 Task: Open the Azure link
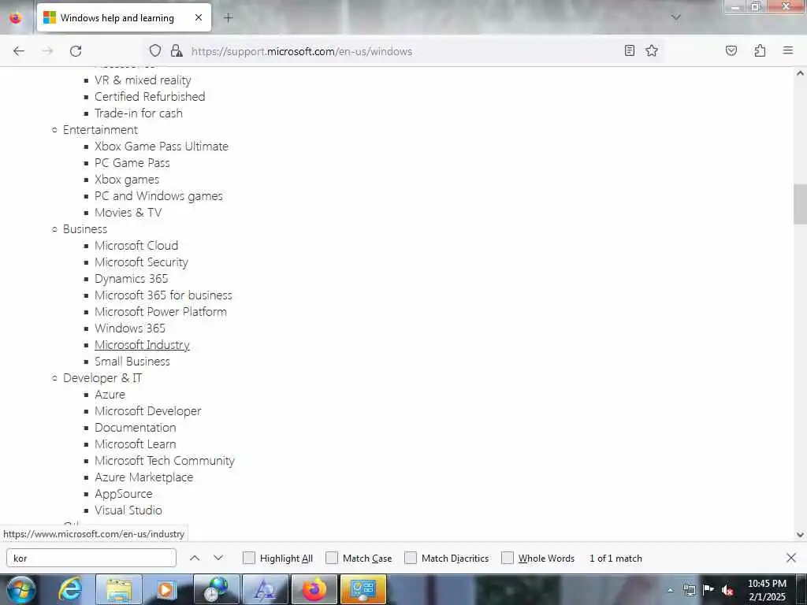(x=110, y=395)
